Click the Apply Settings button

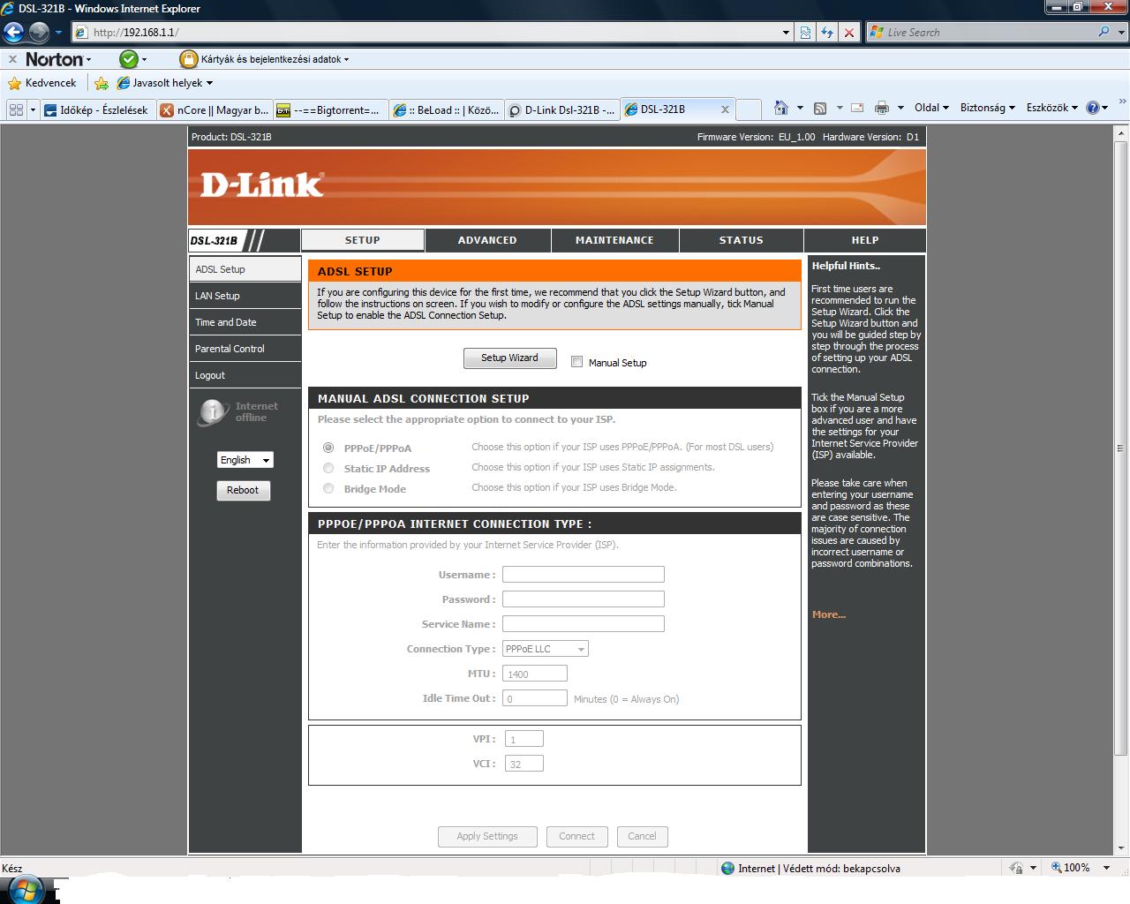487,836
